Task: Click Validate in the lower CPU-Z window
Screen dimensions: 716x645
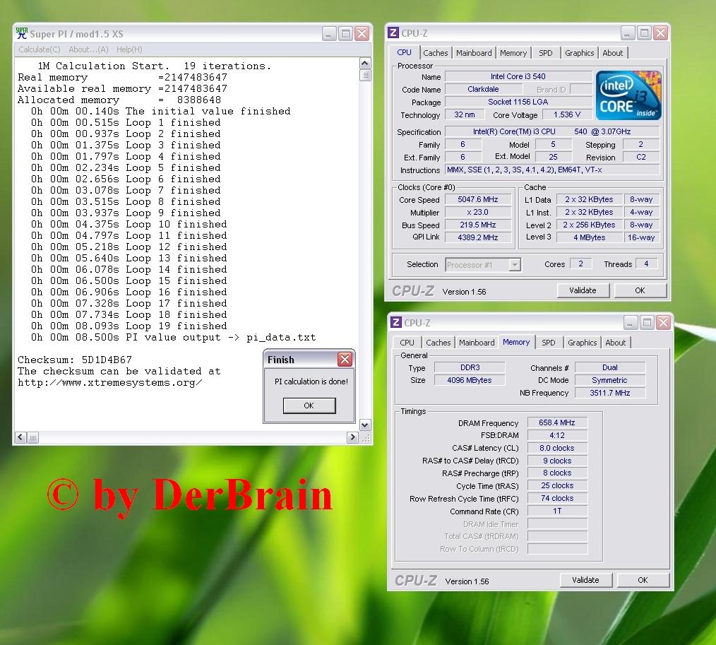Action: (585, 580)
